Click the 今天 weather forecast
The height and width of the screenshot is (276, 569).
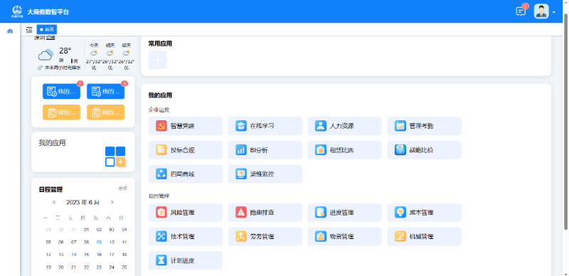94,56
